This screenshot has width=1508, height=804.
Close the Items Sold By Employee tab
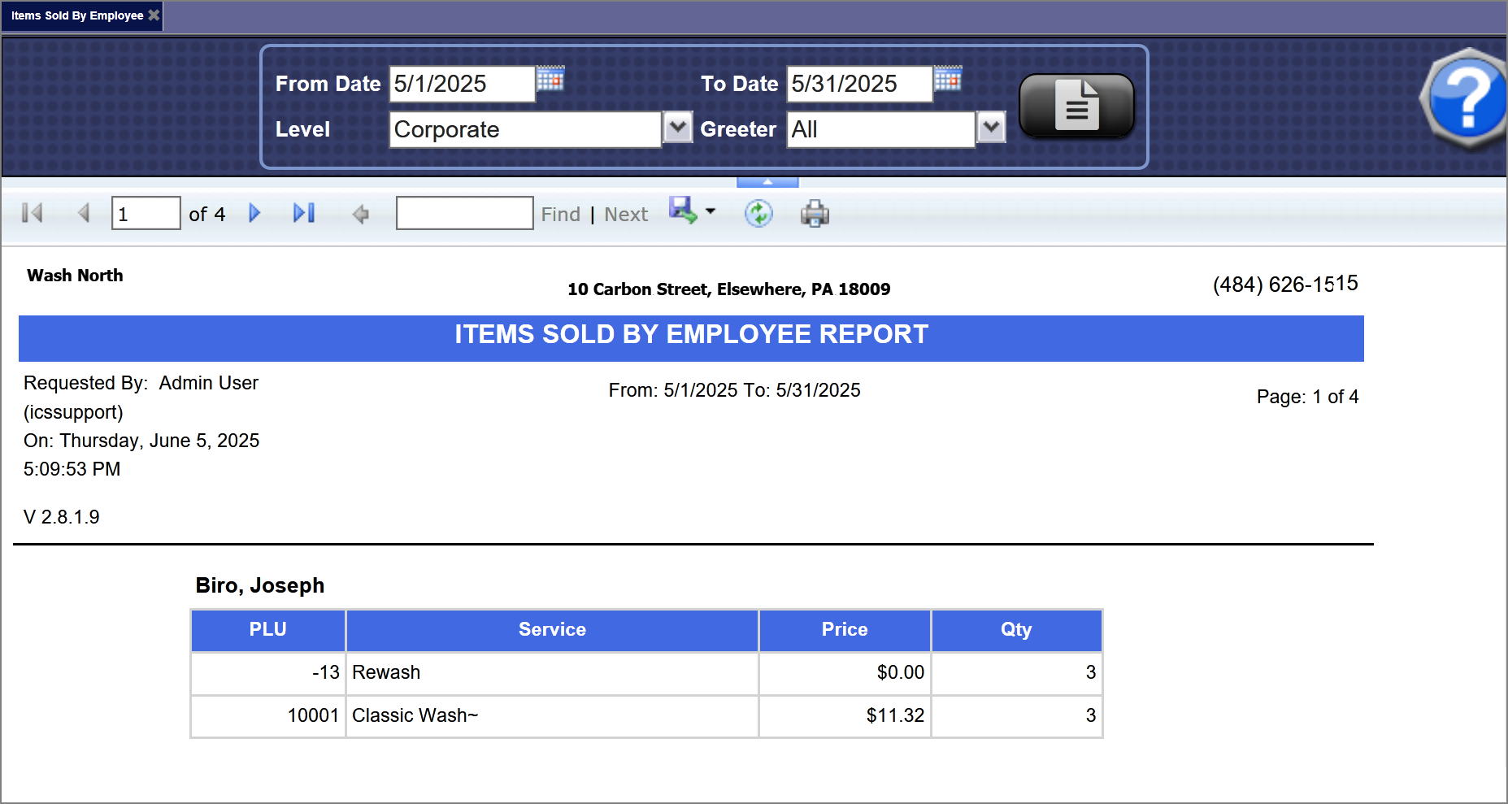154,15
